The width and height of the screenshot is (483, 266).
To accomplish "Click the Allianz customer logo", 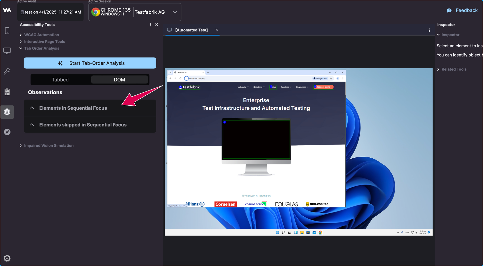I will (195, 204).
